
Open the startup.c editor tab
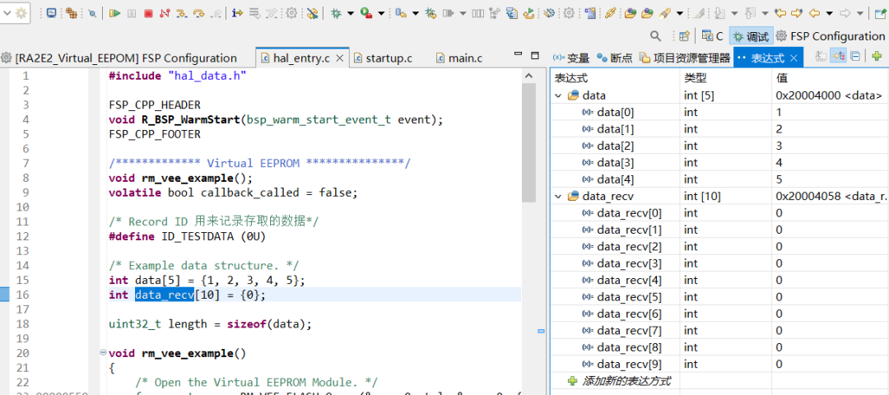coord(388,58)
